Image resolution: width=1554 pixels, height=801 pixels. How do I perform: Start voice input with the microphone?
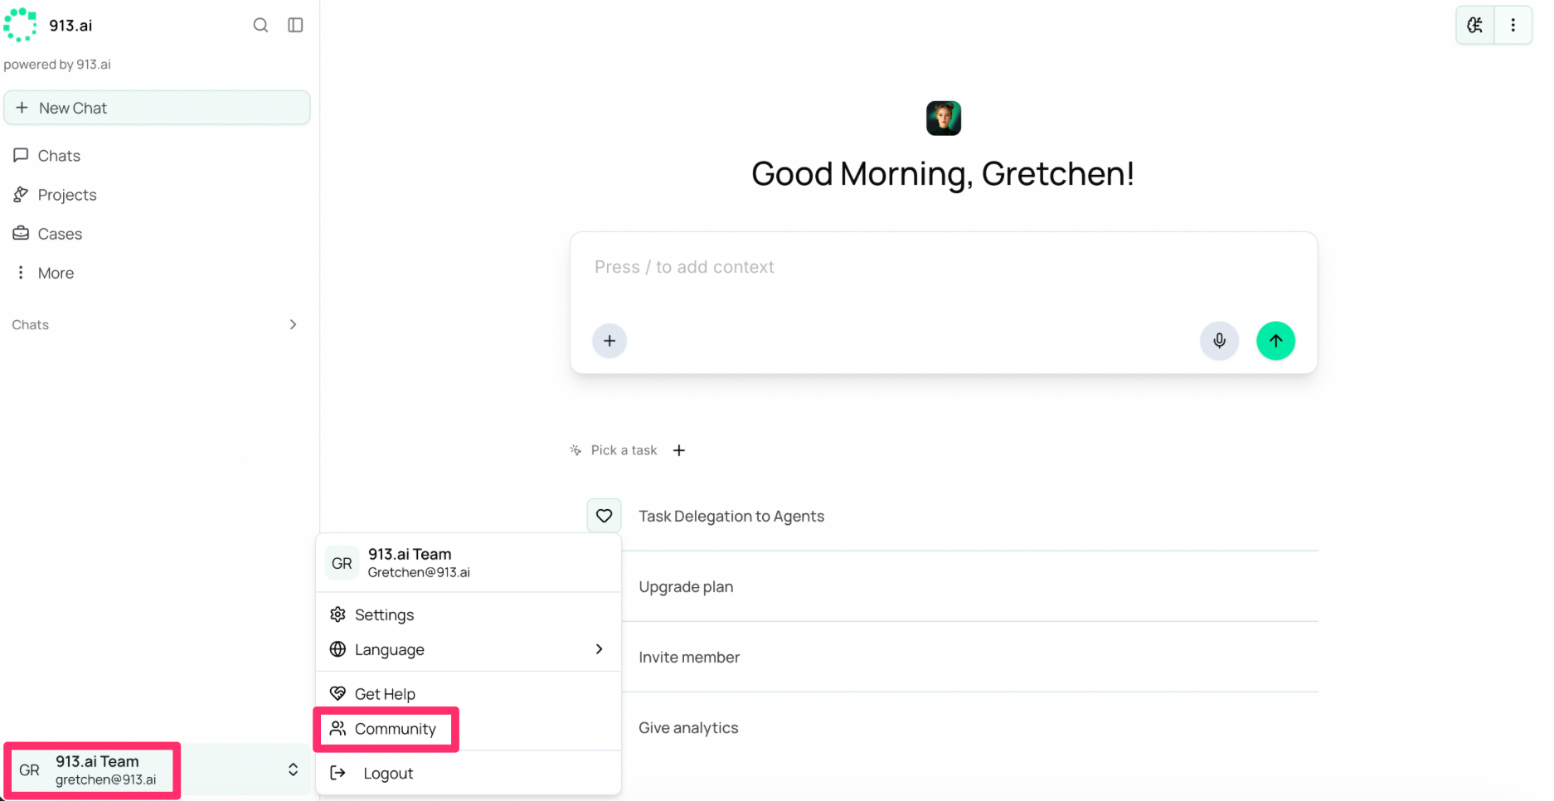(x=1219, y=341)
